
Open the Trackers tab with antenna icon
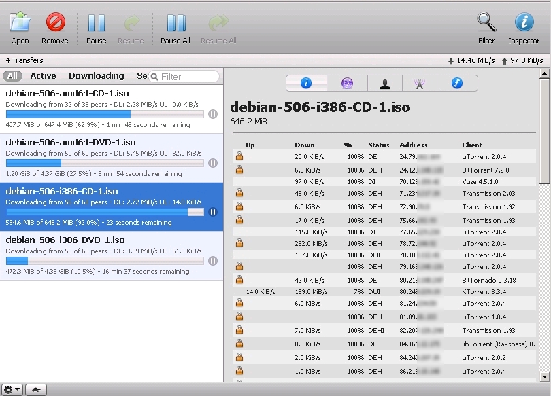pos(420,84)
